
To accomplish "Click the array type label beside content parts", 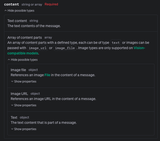I will 48,37.
